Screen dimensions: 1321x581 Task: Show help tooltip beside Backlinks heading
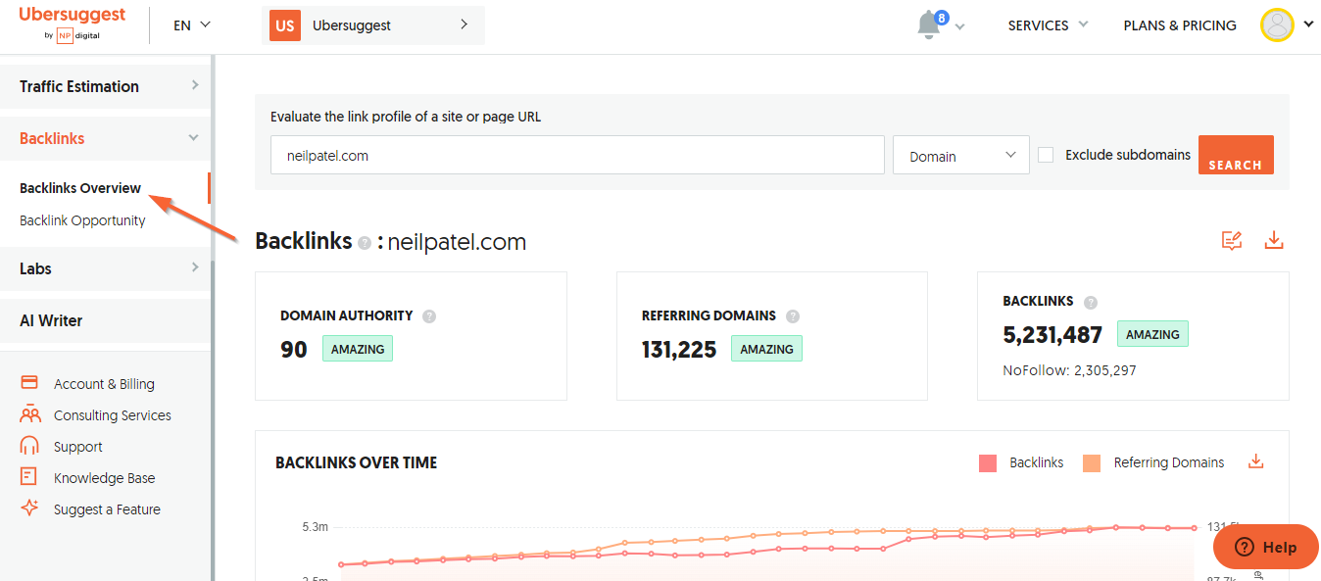(365, 242)
